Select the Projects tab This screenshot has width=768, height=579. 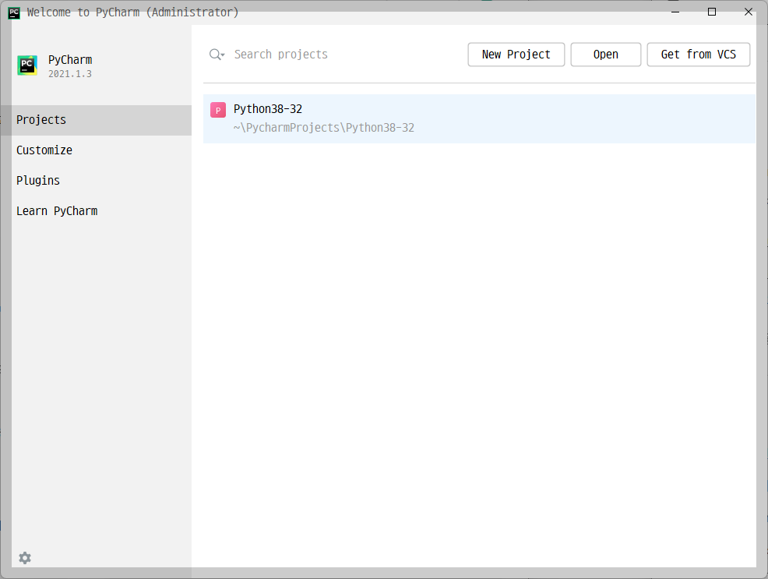96,120
